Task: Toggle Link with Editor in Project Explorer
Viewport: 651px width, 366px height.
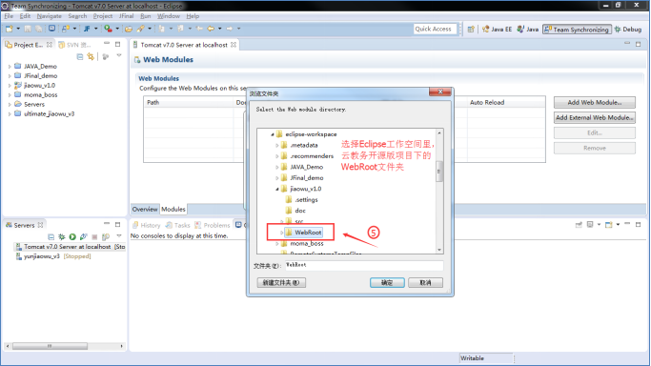Action: pos(91,56)
